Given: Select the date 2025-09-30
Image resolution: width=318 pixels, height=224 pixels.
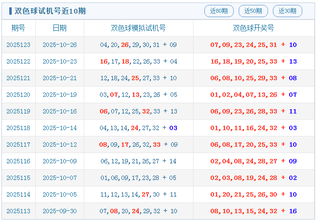Looking at the screenshot, I should click(x=60, y=211).
